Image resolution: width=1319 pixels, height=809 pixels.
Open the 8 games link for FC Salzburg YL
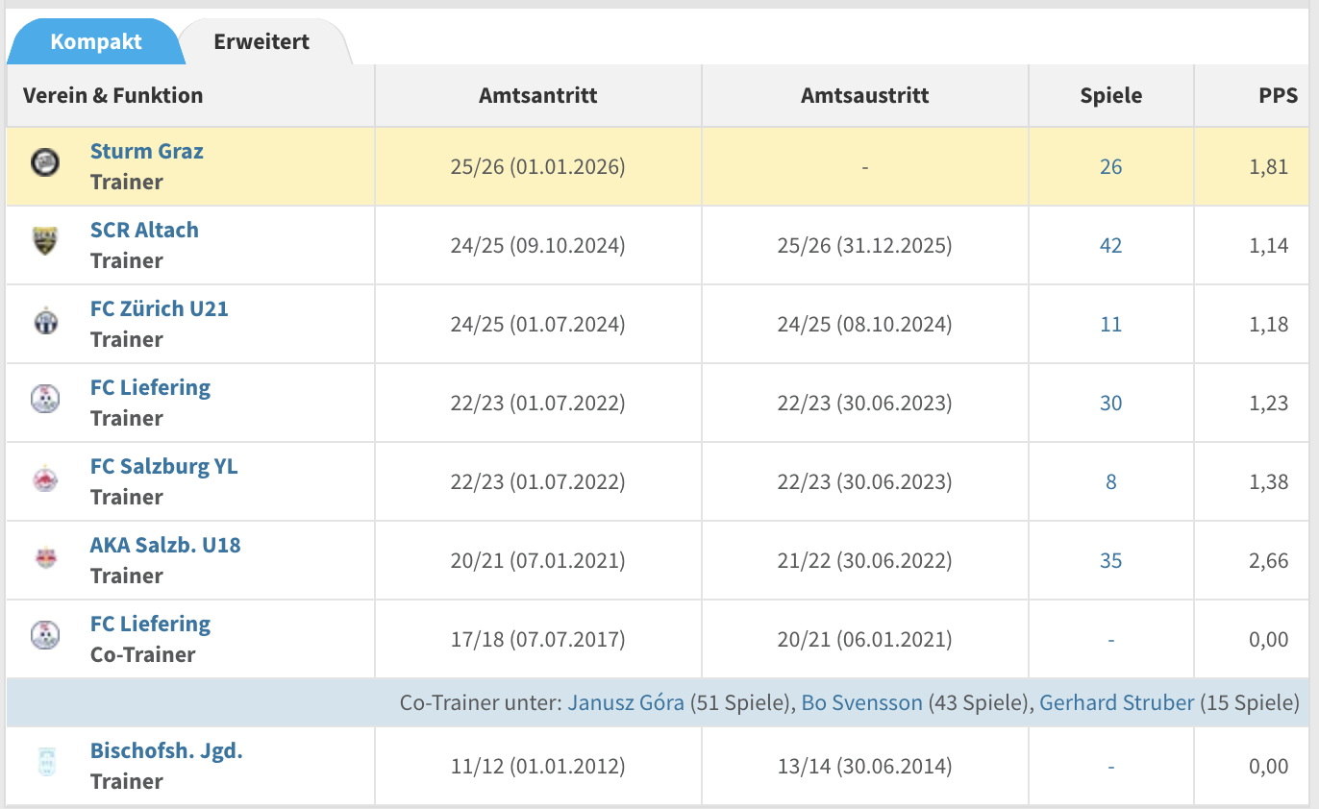pos(1111,482)
